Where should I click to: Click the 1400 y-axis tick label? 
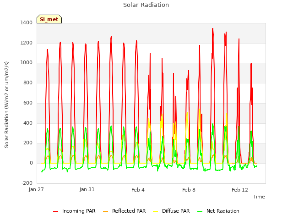(27, 22)
